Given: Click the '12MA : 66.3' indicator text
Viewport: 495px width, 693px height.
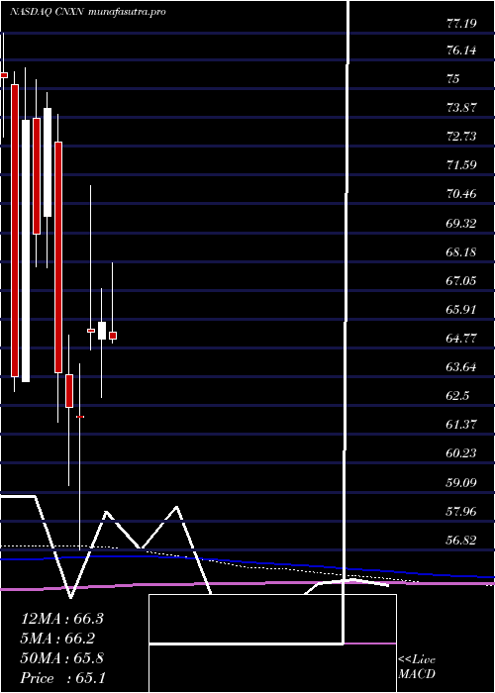Looking at the screenshot, I should coord(62,619).
